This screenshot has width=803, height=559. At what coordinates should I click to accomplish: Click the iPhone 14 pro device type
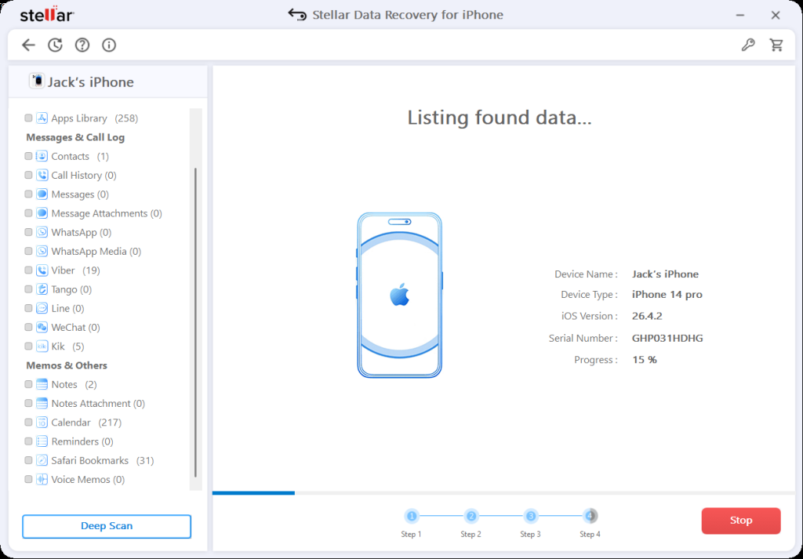(667, 295)
